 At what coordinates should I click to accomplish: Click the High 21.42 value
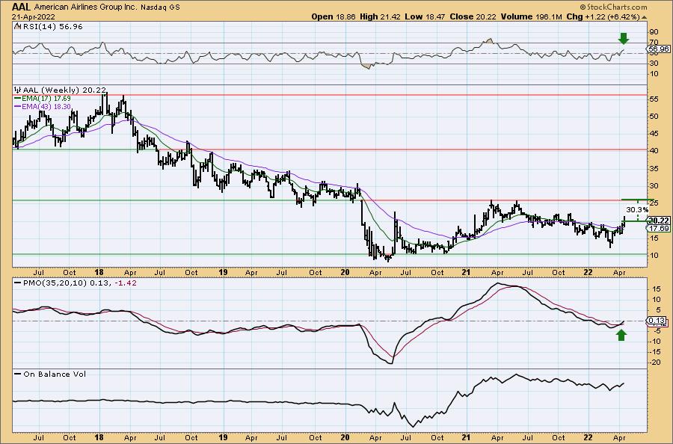(380, 16)
